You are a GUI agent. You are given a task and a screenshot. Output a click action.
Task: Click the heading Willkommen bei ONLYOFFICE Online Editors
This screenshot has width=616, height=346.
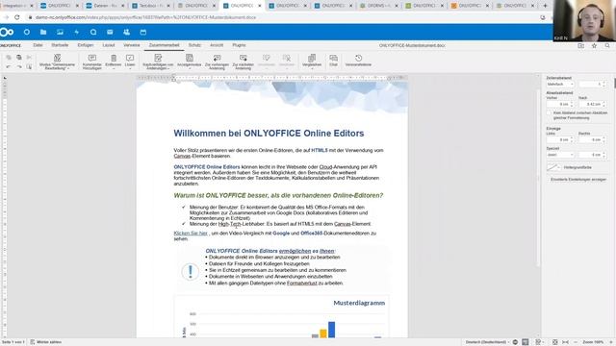(269, 134)
